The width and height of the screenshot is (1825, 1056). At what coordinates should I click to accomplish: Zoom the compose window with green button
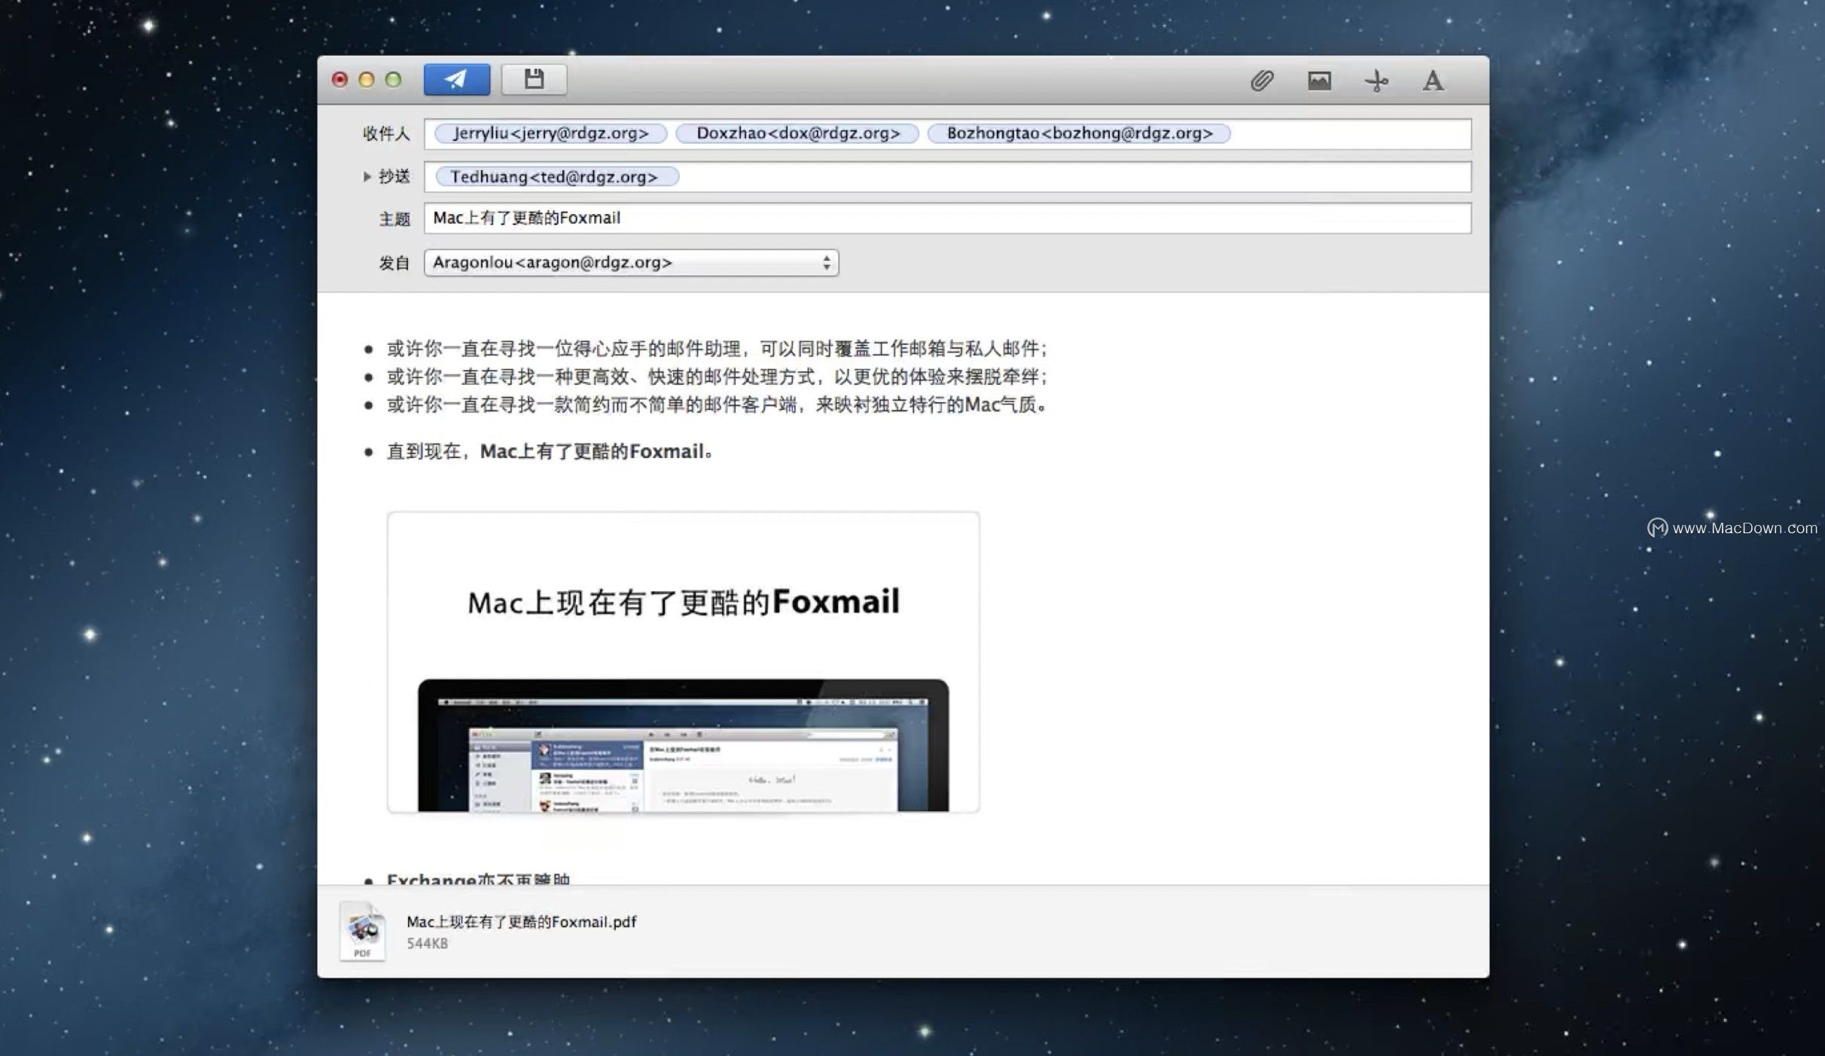coord(393,80)
